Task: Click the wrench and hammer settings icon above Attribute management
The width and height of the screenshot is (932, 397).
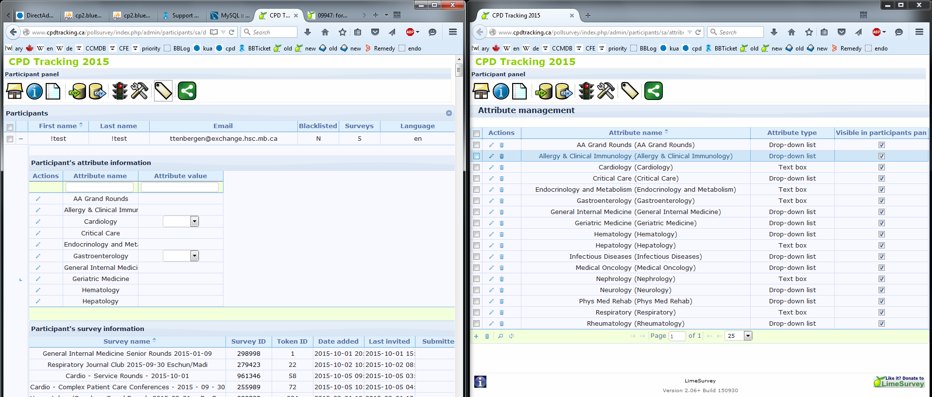Action: pyautogui.click(x=605, y=91)
